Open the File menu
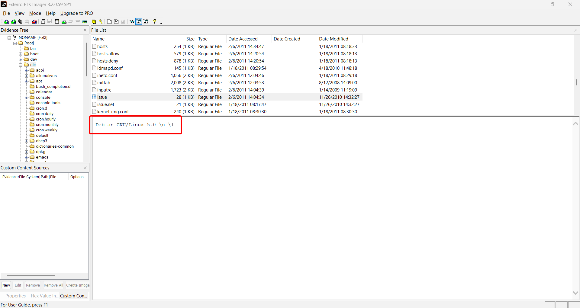Viewport: 580px width, 308px height. pyautogui.click(x=6, y=13)
